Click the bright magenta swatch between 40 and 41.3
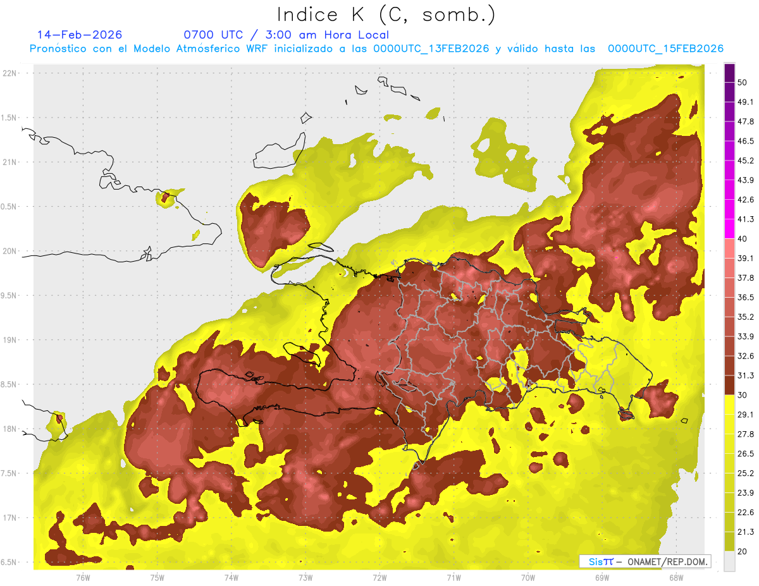759x586 pixels. tap(729, 229)
